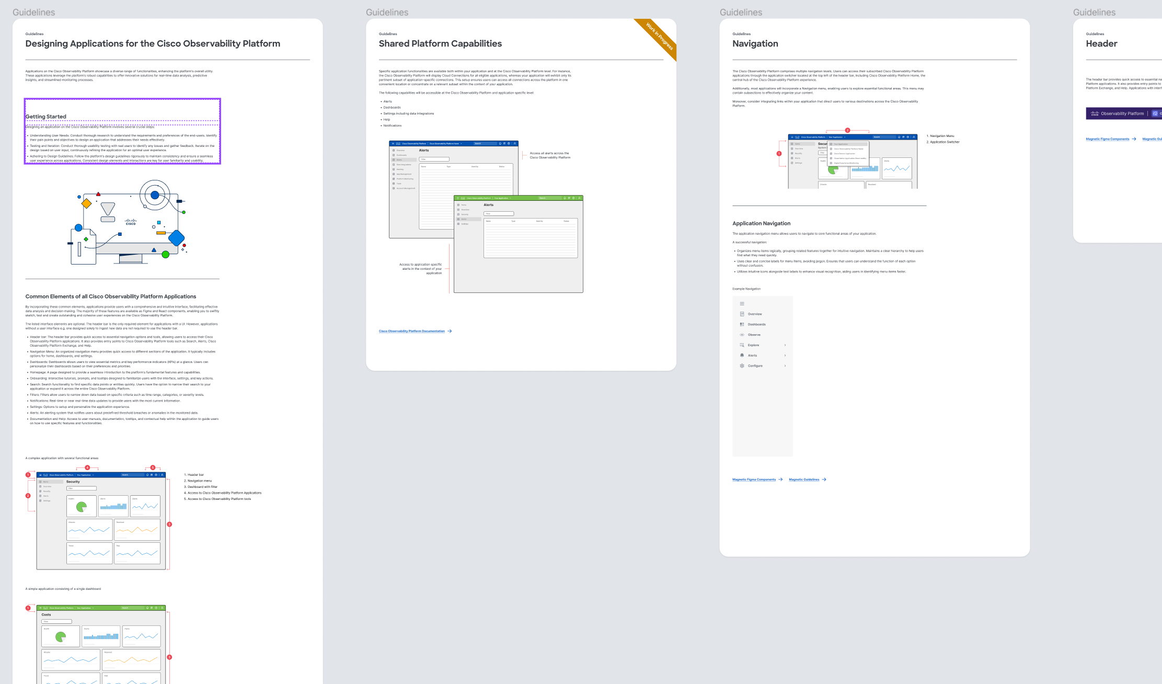Click 'Configure' item in Example Navigation

click(755, 366)
